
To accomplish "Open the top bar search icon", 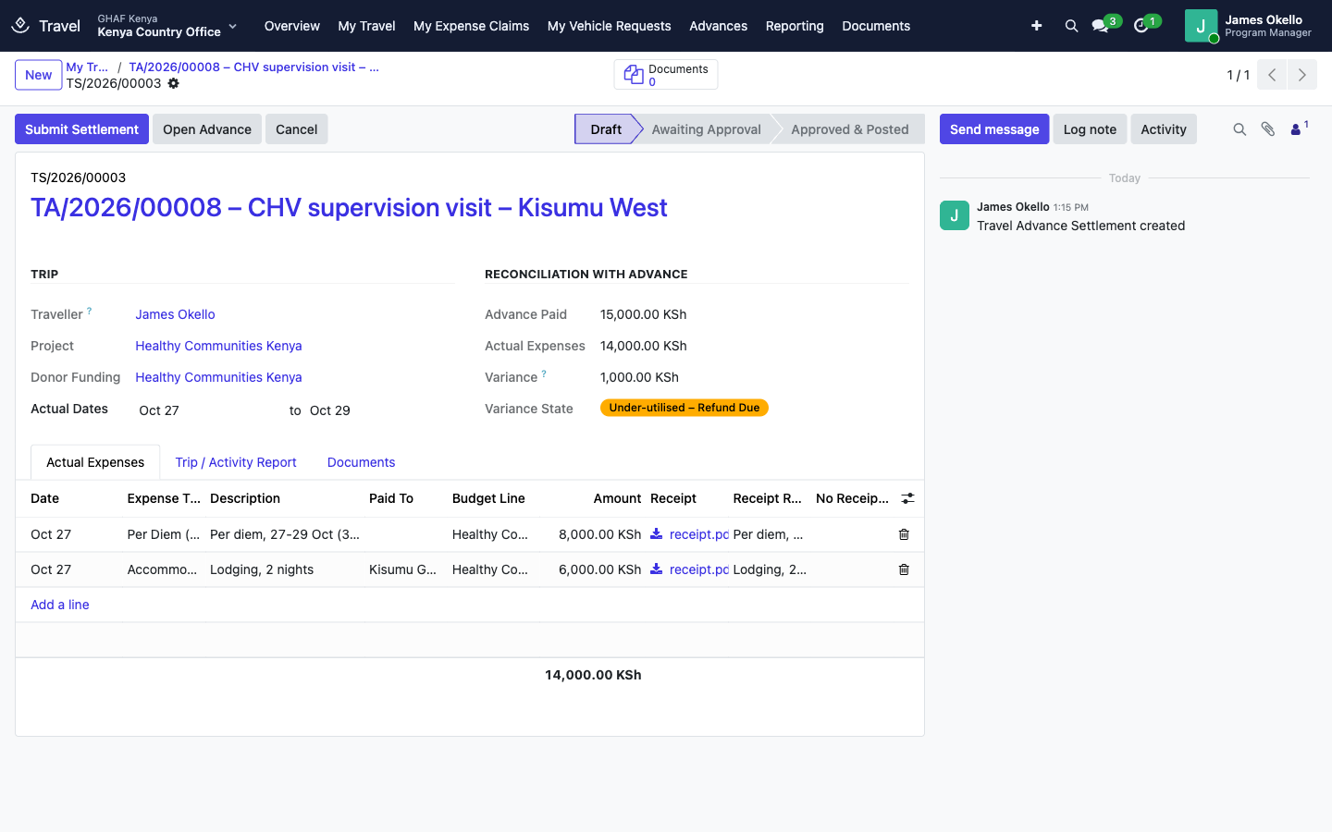I will click(x=1071, y=26).
